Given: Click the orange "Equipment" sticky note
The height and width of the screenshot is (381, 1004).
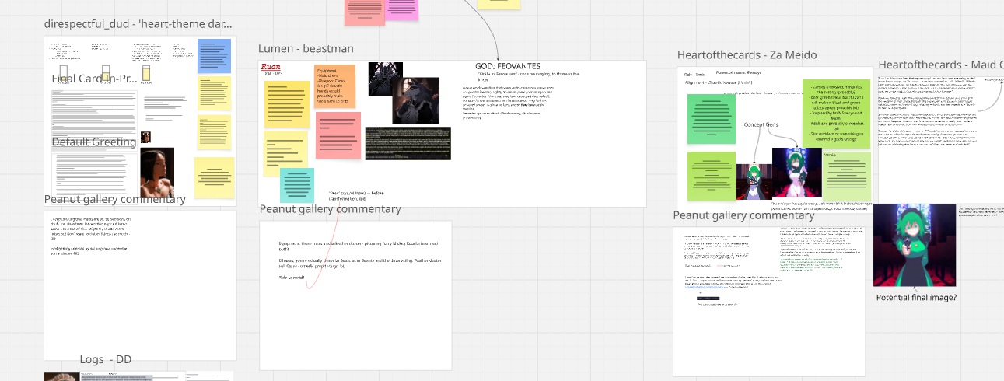Looking at the screenshot, I should 335,86.
